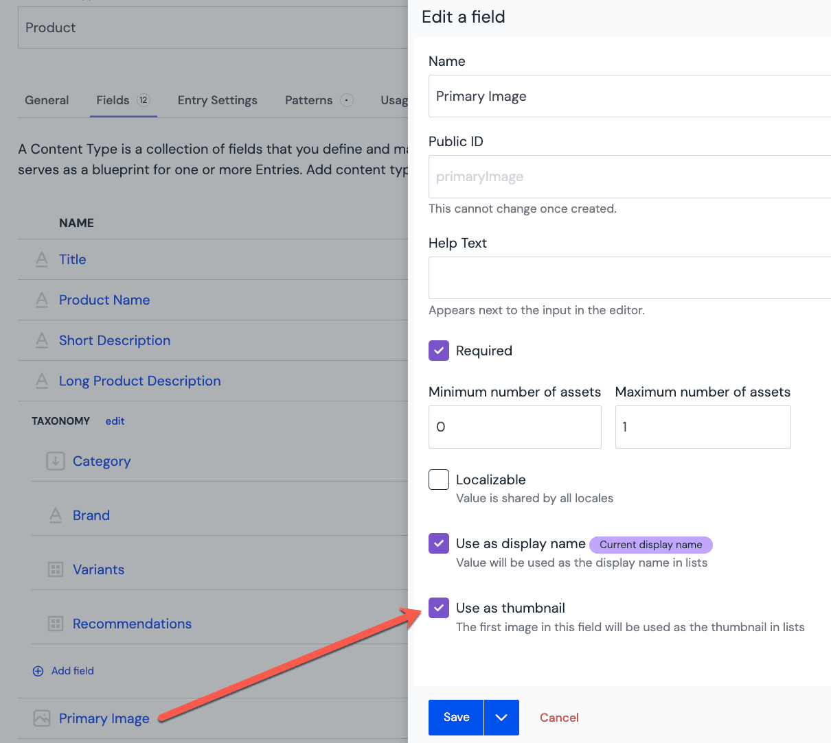Open the Save button dropdown arrow
This screenshot has height=743, width=831.
[x=501, y=718]
